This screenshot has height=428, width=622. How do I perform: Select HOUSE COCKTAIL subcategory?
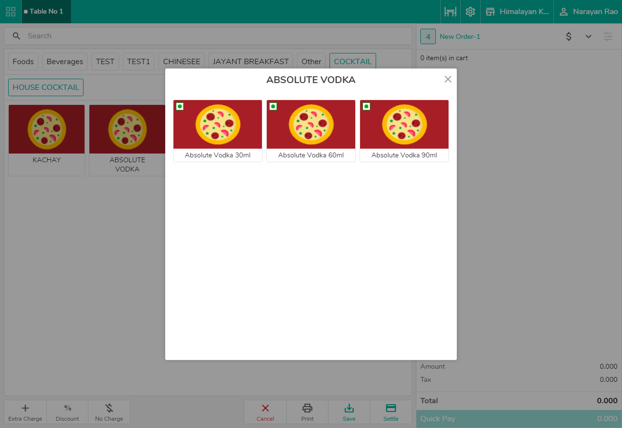[46, 87]
